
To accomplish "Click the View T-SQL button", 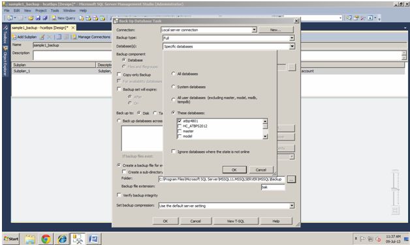I will (x=236, y=221).
